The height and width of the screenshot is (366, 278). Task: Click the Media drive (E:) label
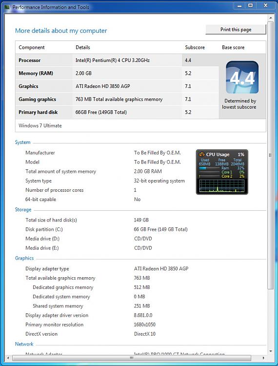pyautogui.click(x=42, y=248)
